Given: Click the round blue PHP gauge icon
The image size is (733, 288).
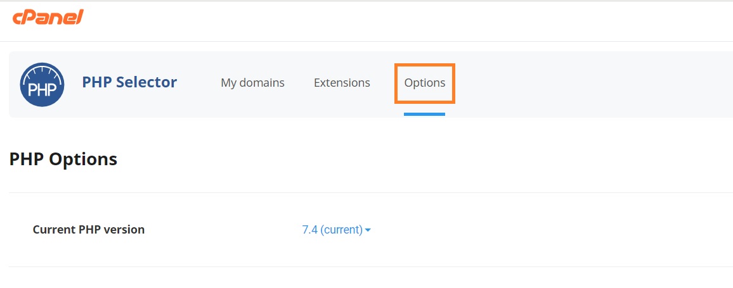Looking at the screenshot, I should [42, 84].
